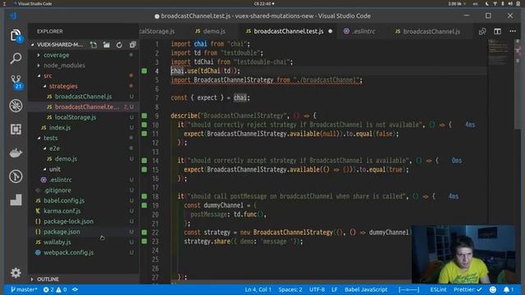Open Source Control view with 21 changes

point(16,82)
